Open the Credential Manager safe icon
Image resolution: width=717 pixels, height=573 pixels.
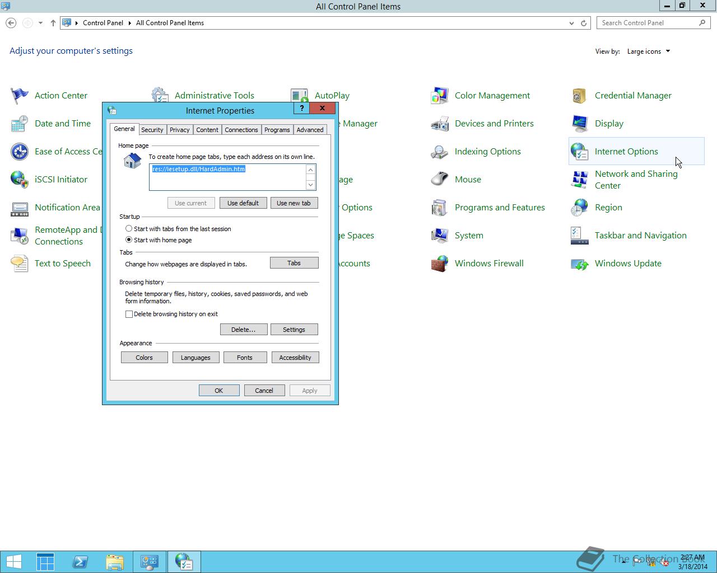(580, 96)
